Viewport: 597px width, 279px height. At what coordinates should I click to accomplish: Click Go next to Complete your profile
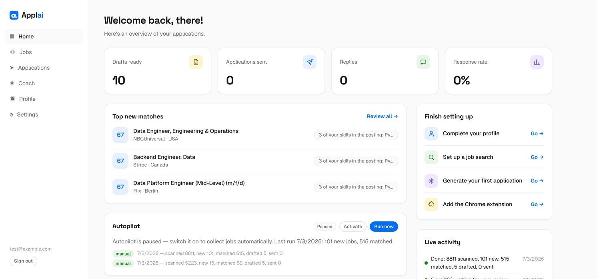(x=537, y=134)
